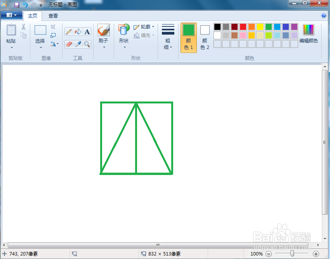330x259 pixels.
Task: Pick the black color swatch
Action: coord(217,27)
